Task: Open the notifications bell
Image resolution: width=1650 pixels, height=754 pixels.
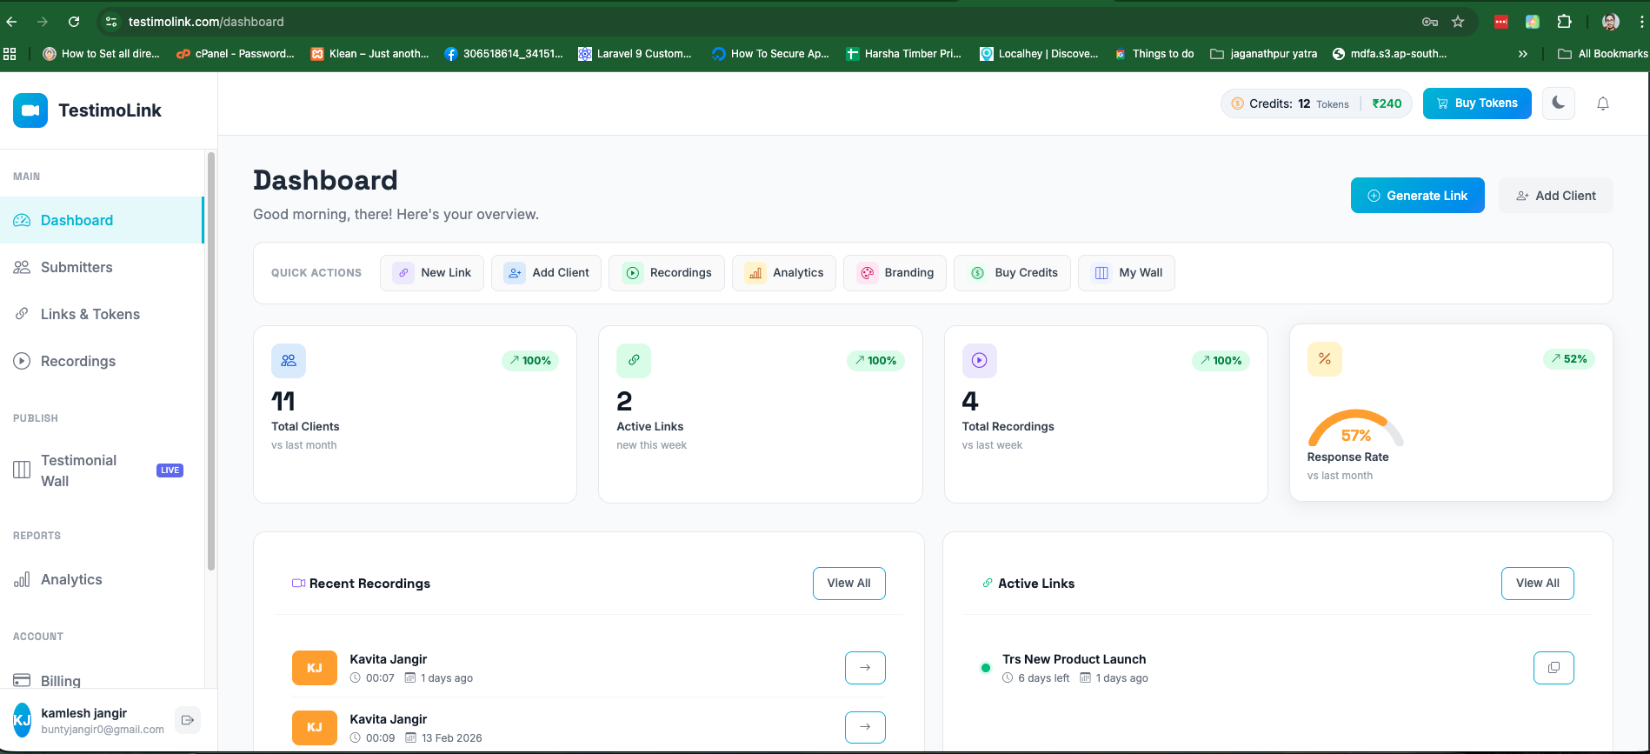Action: (x=1603, y=103)
